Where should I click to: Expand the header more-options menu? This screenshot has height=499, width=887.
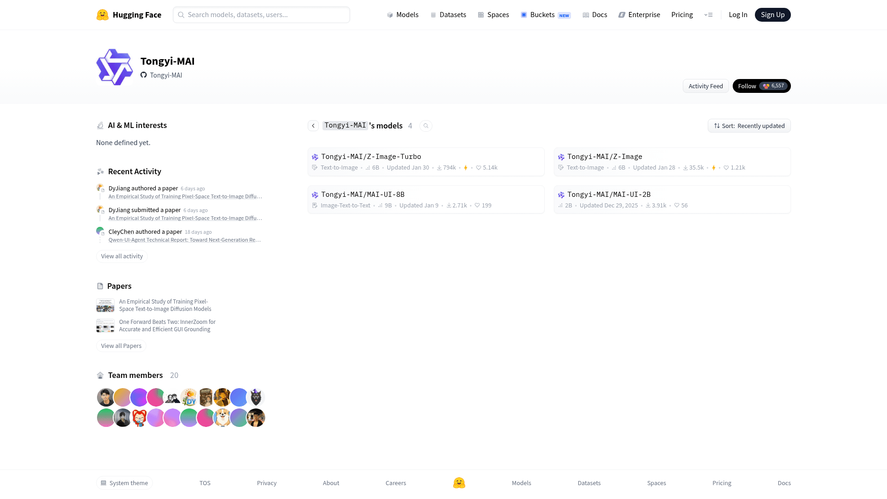click(708, 15)
